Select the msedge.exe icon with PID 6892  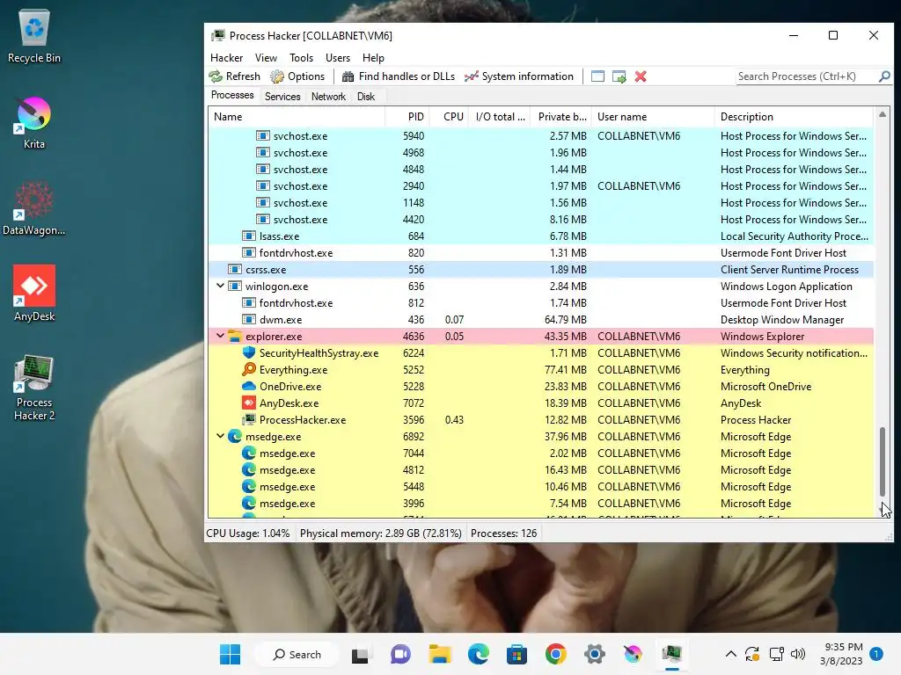[234, 436]
